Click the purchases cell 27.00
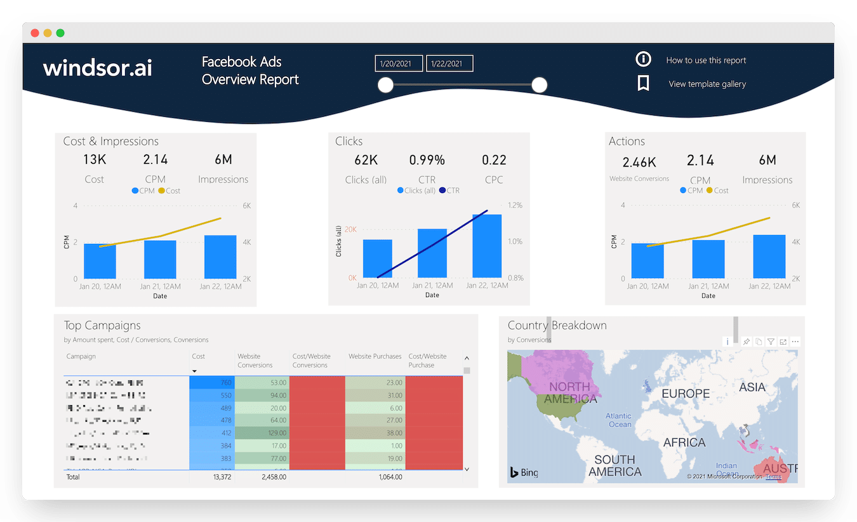This screenshot has width=857, height=522. point(375,420)
